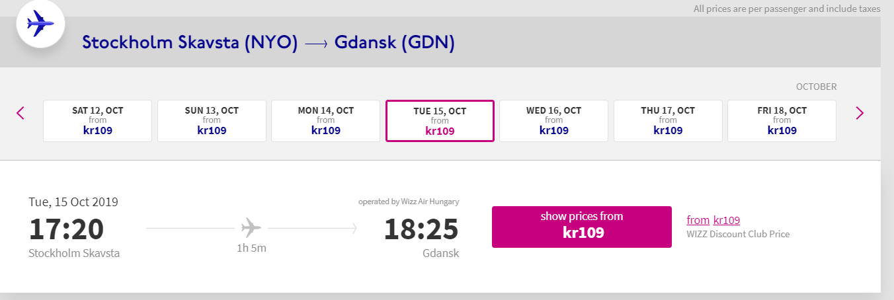The height and width of the screenshot is (300, 894).
Task: Click the 17:20 departure time
Action: (x=66, y=229)
